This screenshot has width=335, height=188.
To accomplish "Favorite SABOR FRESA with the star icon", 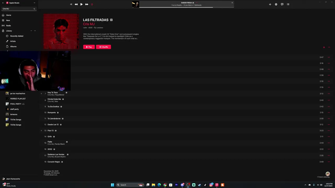I will coord(232,3).
